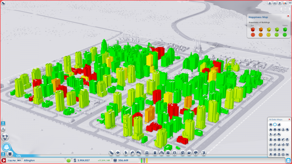Click the red sad cube swatch
Viewport: 292px width, 164px height.
click(x=253, y=30)
